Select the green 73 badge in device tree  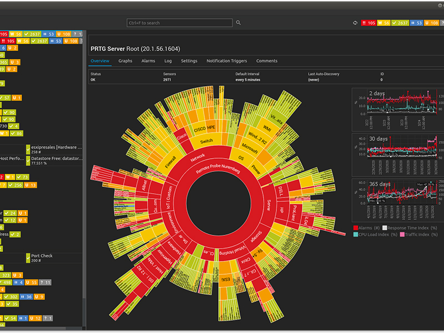22,177
